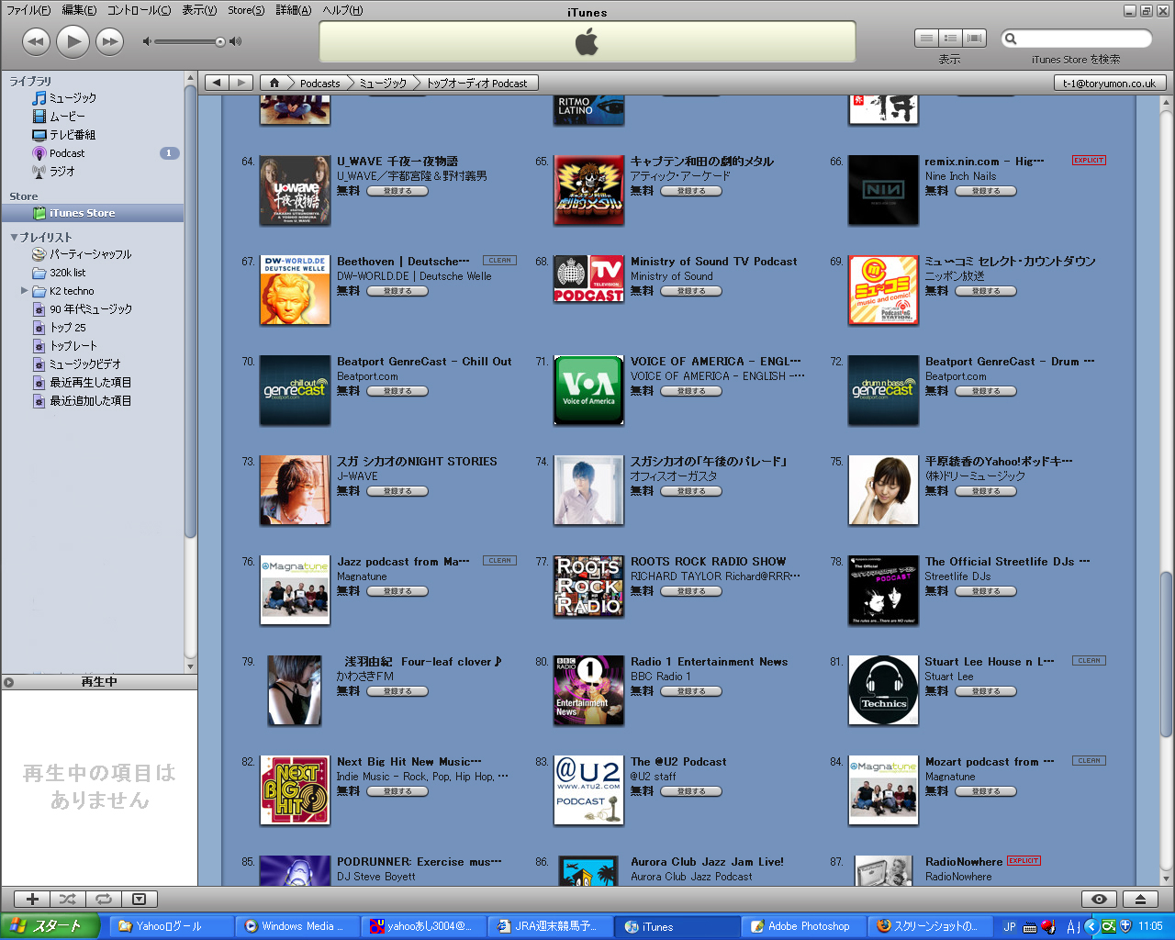Subscribe to Ministry of Sound TV Podcast

pos(691,291)
